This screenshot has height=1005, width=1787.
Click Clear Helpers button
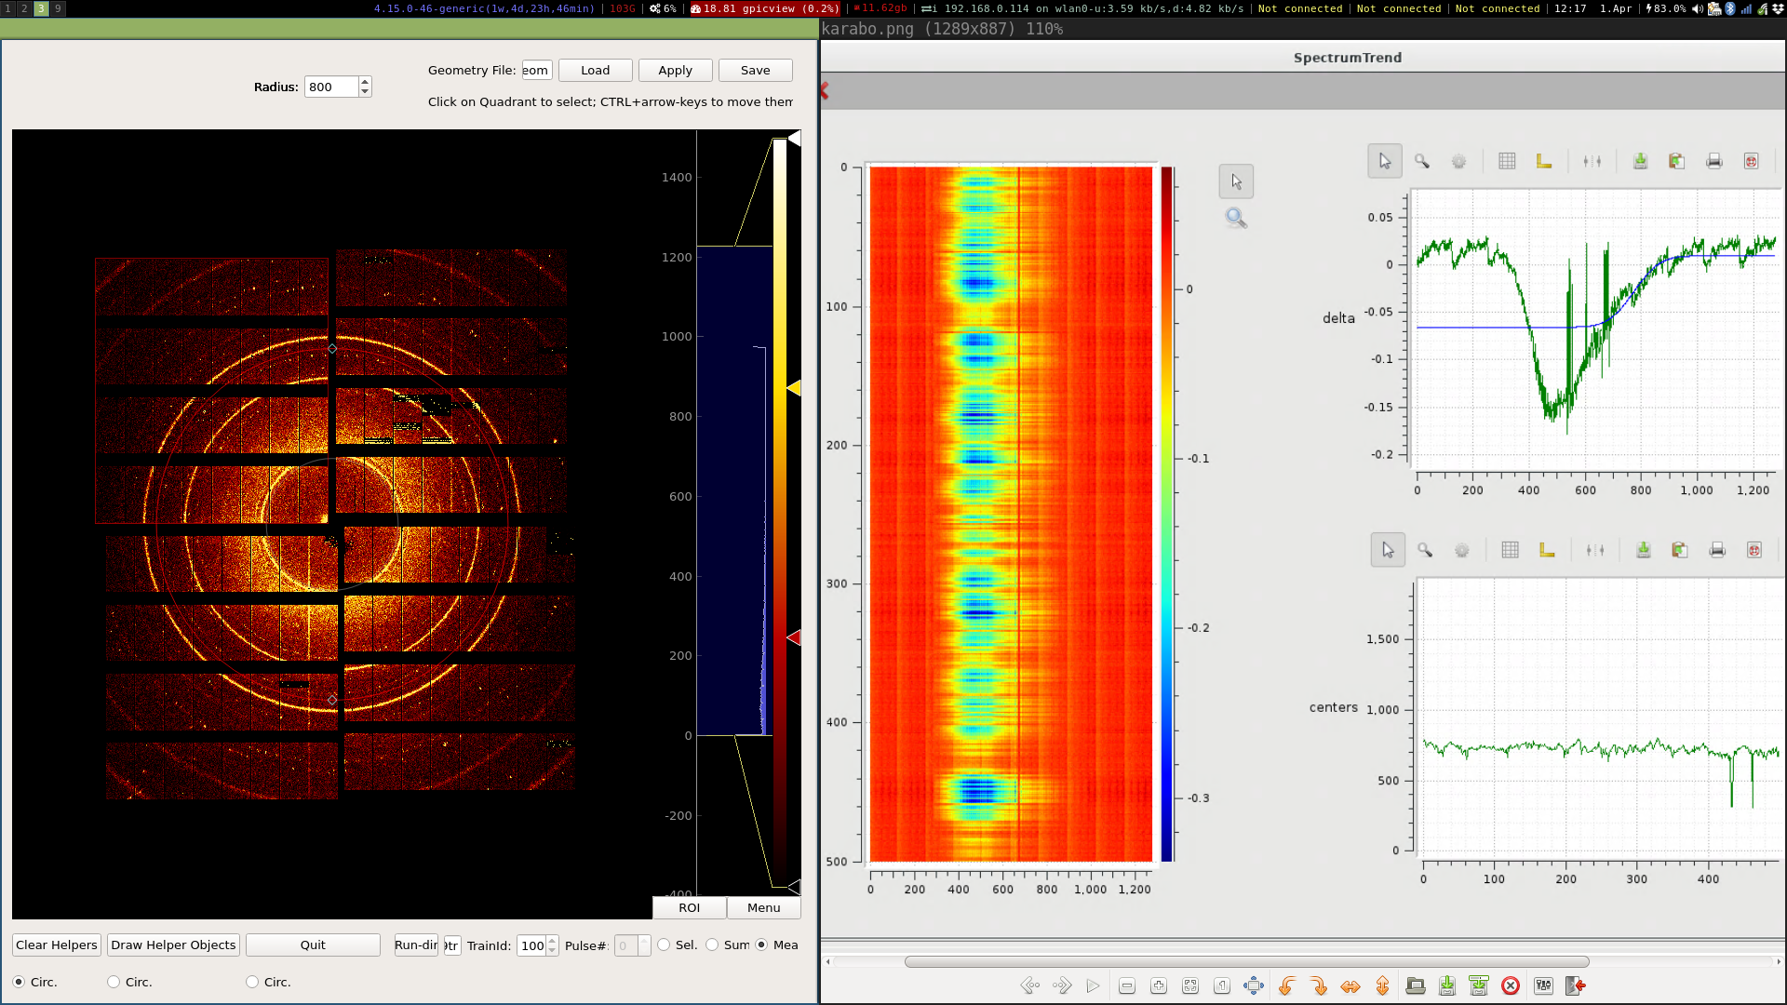(57, 945)
